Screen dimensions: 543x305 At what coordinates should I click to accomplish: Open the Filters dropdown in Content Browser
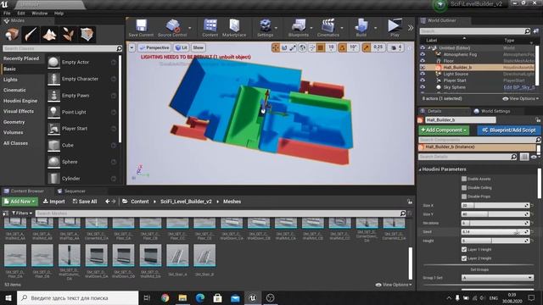click(22, 213)
